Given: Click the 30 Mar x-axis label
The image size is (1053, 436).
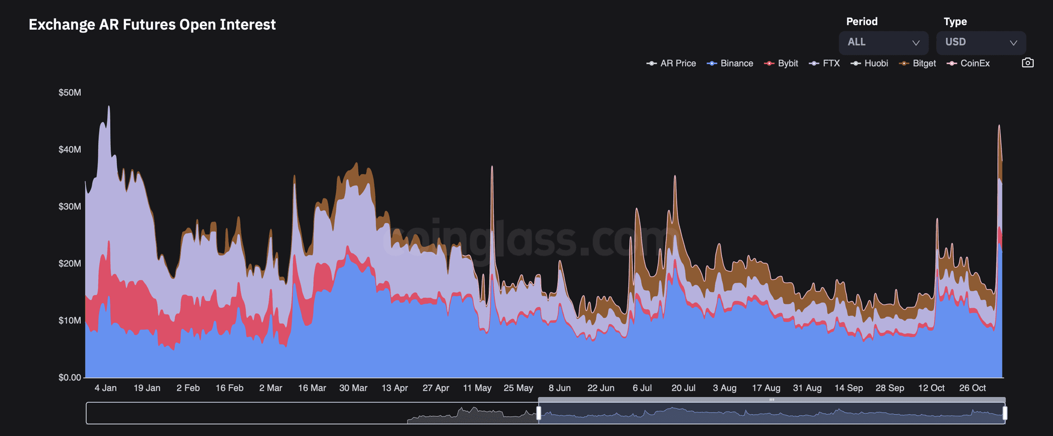Looking at the screenshot, I should [353, 388].
